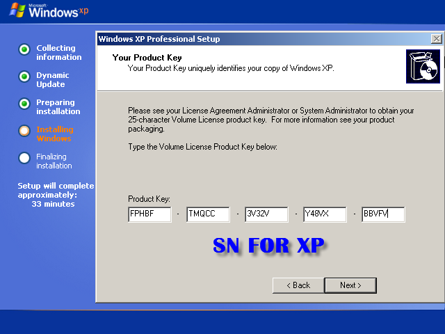
Task: Click the 33 minutes estimate text
Action: pos(53,204)
